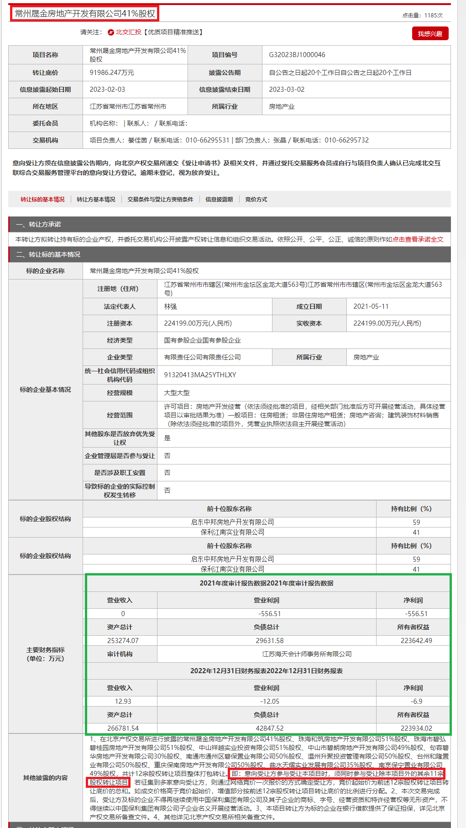Select the 2022 owner's equity value 223934.02
466x828 pixels.
tap(416, 728)
